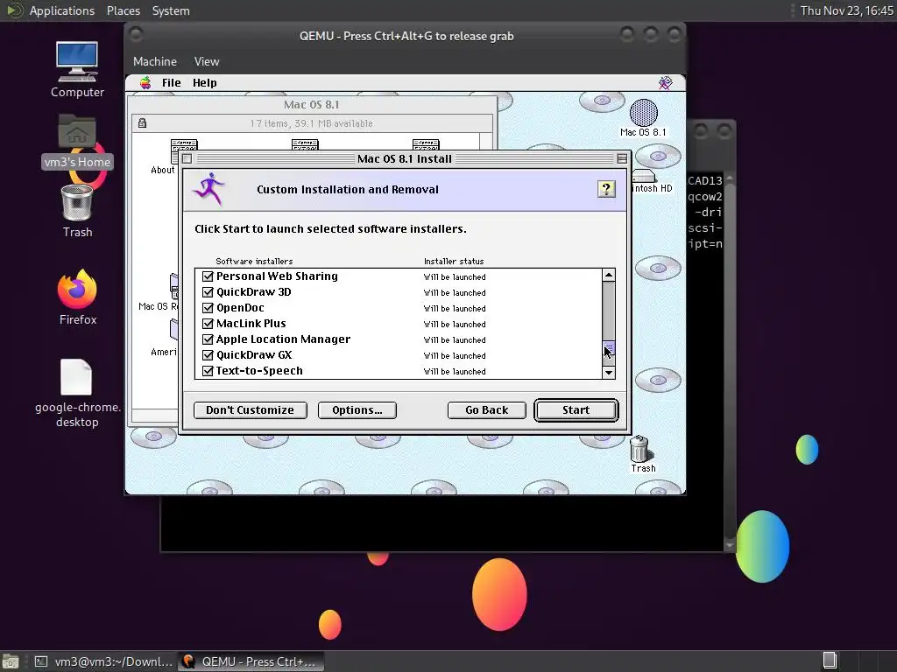
Task: Click the installer window close box
Action: pos(187,159)
